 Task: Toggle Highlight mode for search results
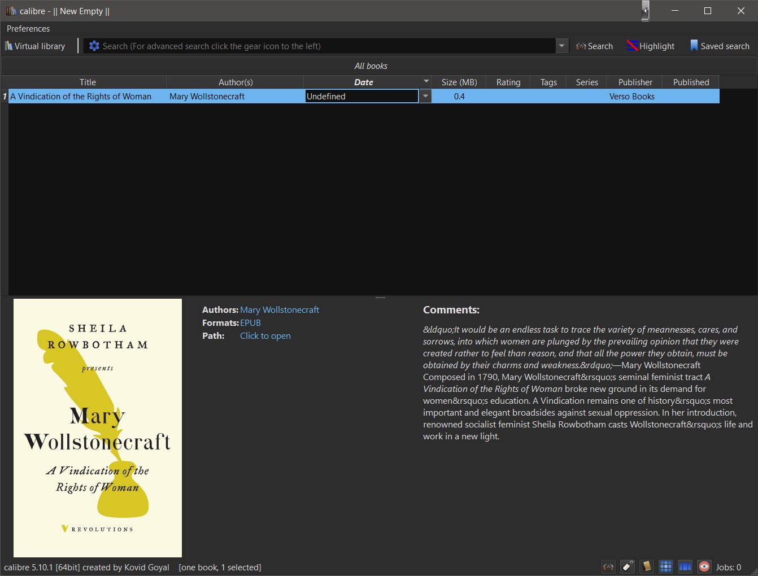651,46
